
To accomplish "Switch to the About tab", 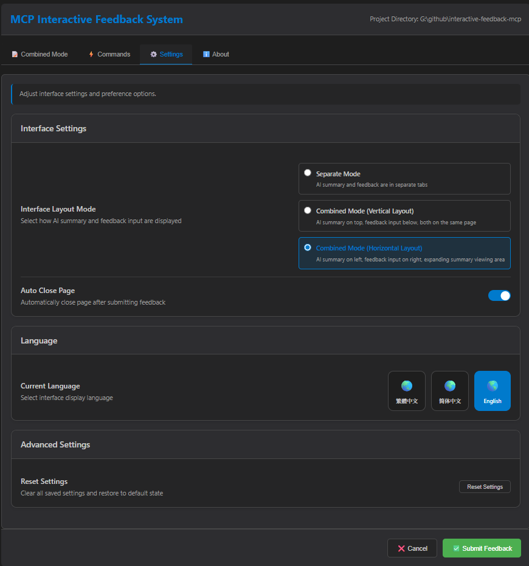I will point(215,54).
